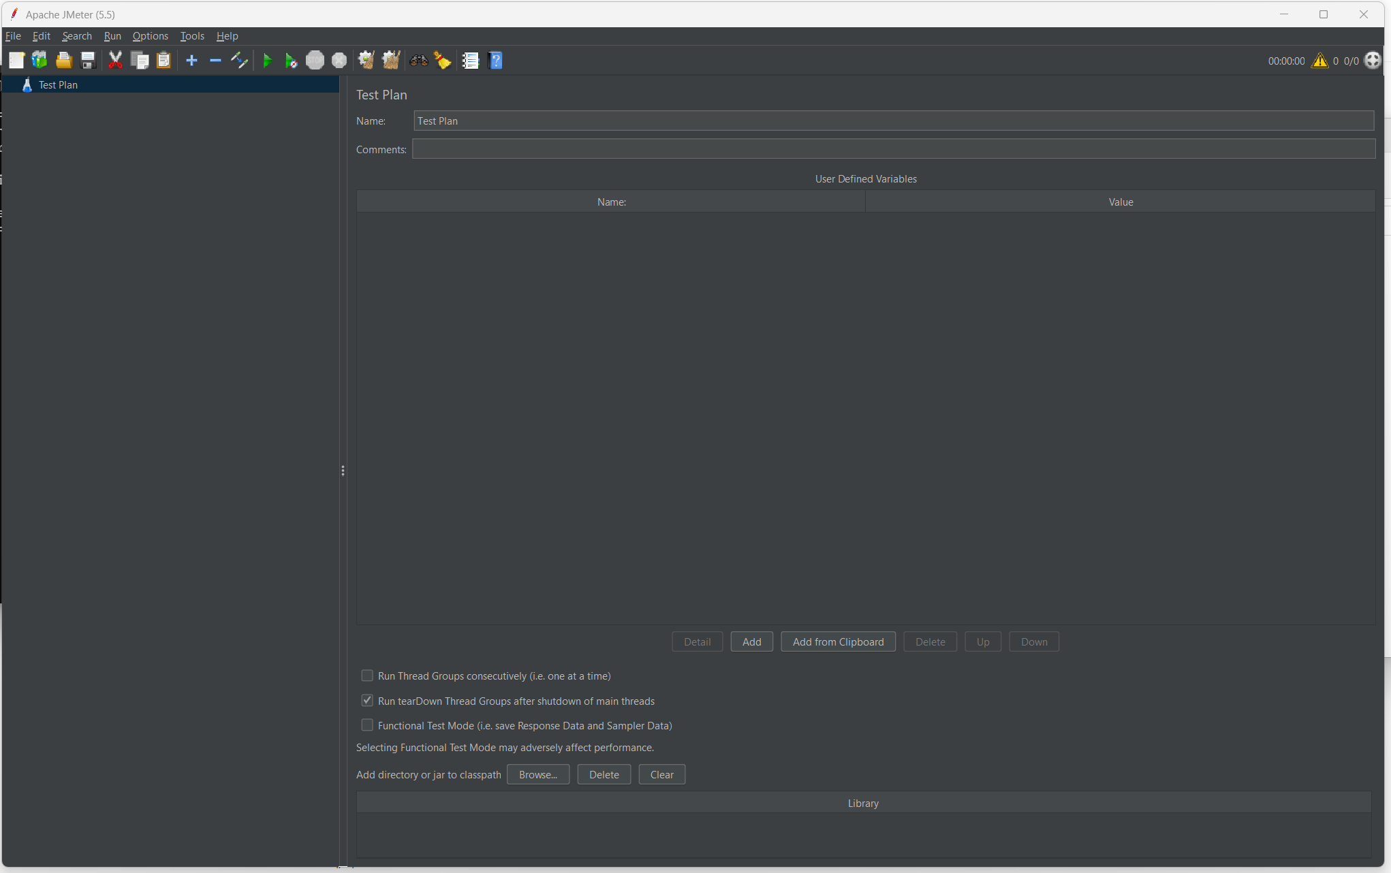Save the test plan with disk icon
The image size is (1391, 873).
click(88, 61)
